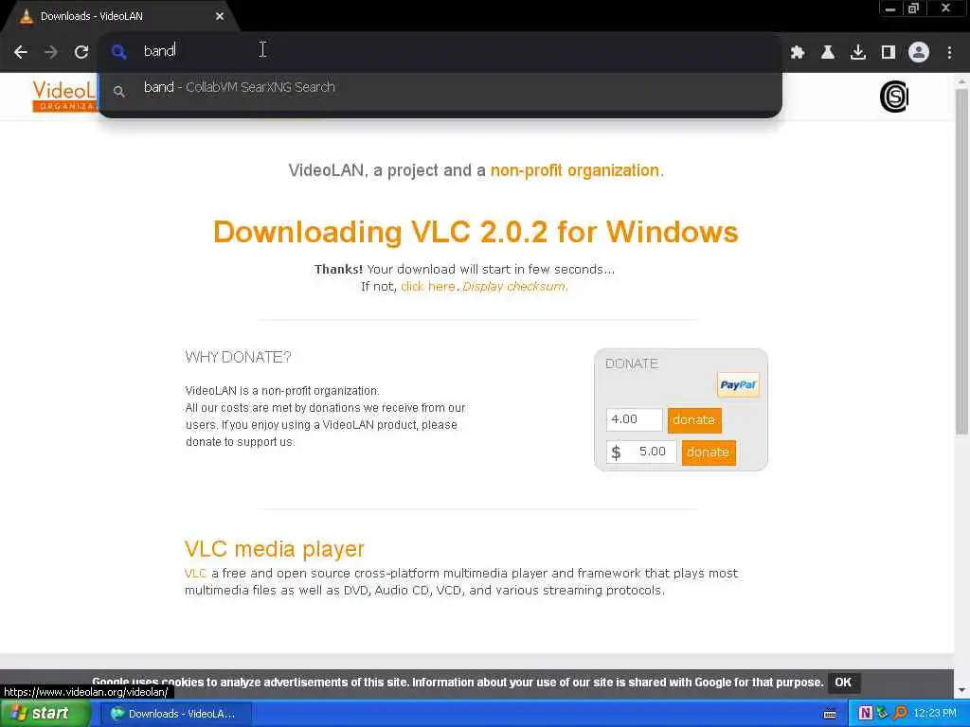Click the address bar containing 'band'
This screenshot has width=970, height=727.
tap(440, 51)
